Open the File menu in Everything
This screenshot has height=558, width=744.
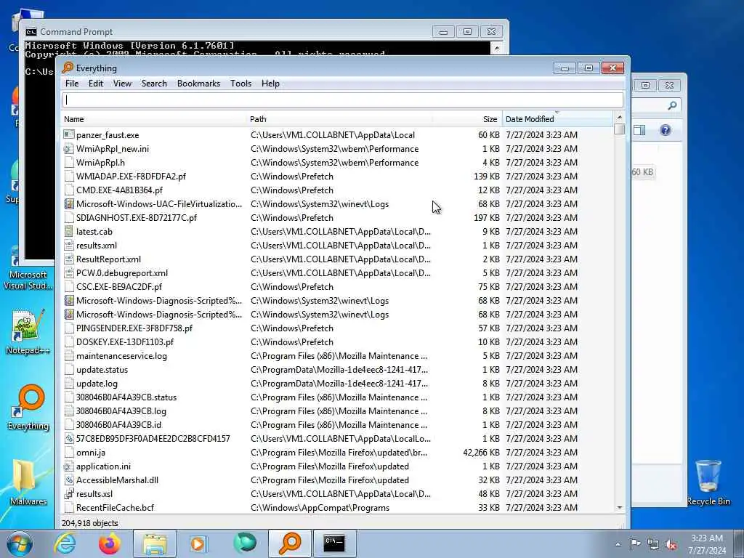click(72, 84)
